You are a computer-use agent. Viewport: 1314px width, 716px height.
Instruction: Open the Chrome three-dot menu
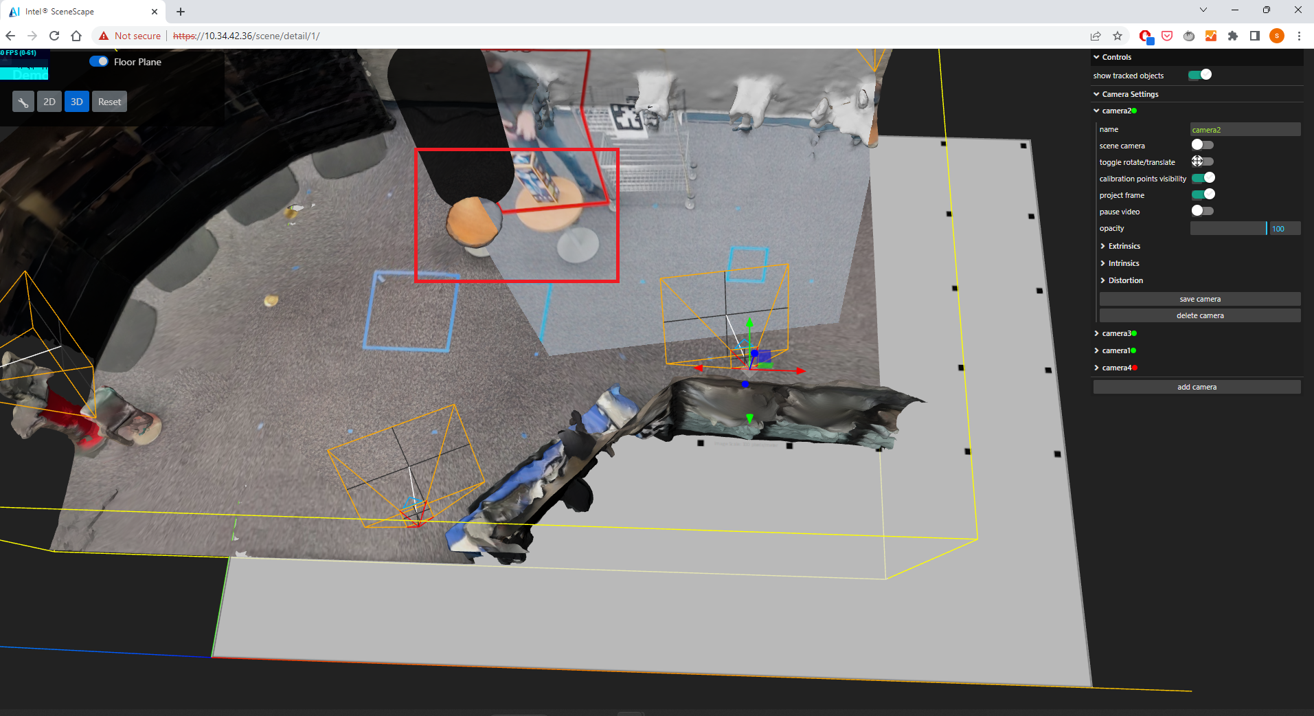[1299, 36]
